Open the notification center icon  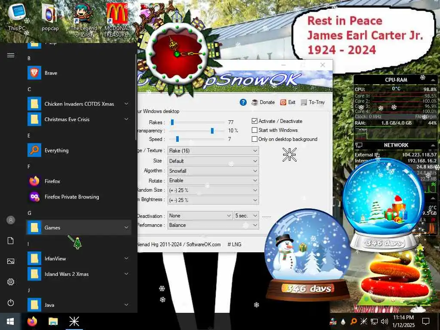426,321
